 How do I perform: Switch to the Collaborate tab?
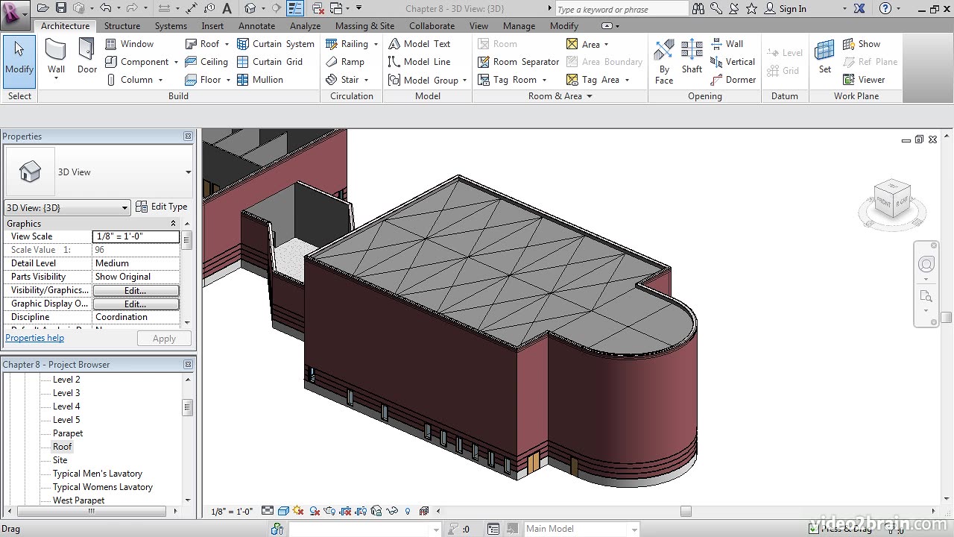pos(432,25)
